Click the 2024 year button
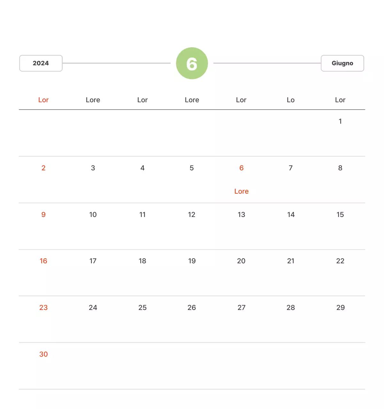This screenshot has height=409, width=384. (x=41, y=63)
